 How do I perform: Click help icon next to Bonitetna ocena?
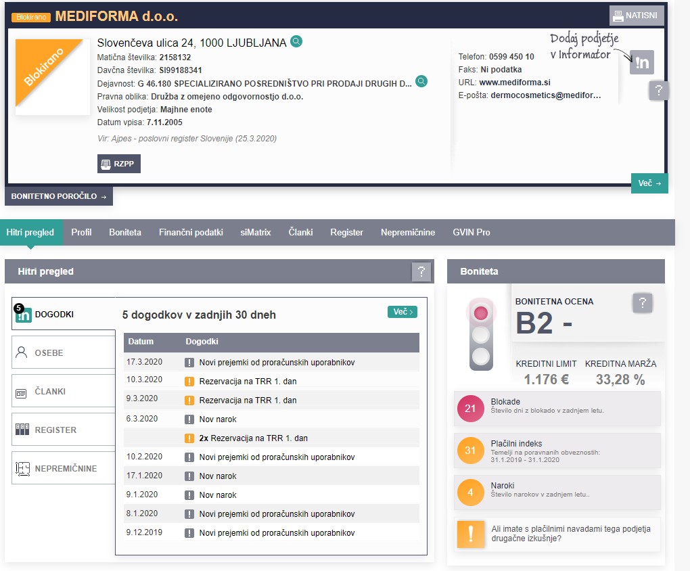[x=643, y=303]
